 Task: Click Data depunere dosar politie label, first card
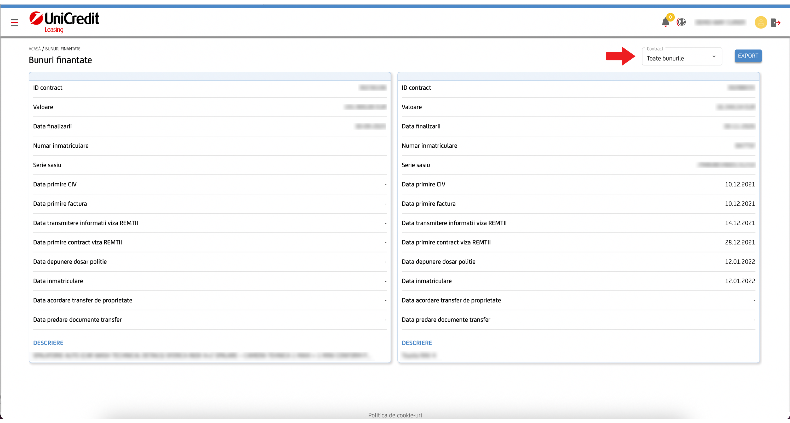point(70,261)
